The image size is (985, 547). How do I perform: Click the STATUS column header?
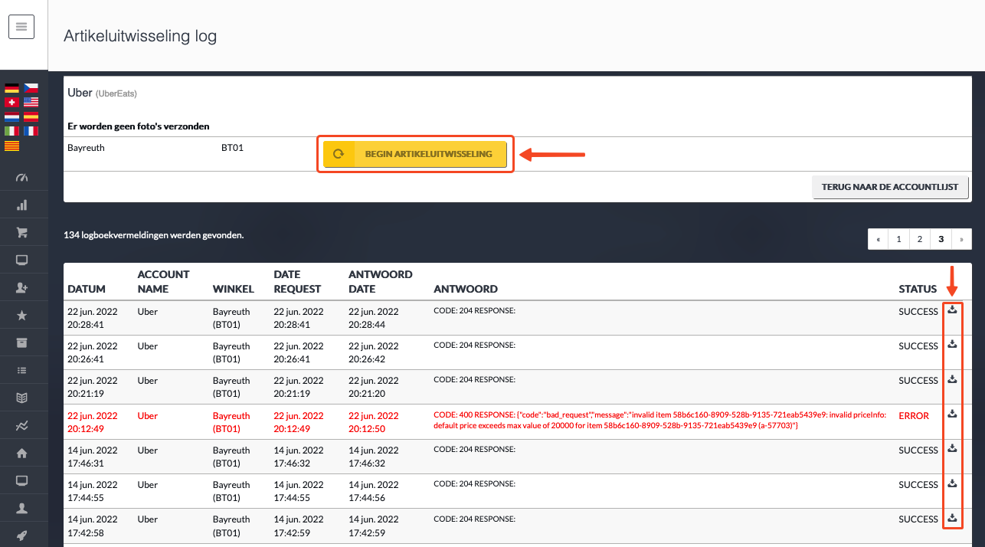coord(918,289)
